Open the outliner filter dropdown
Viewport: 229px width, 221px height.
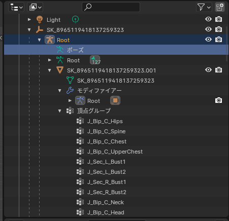(204, 7)
